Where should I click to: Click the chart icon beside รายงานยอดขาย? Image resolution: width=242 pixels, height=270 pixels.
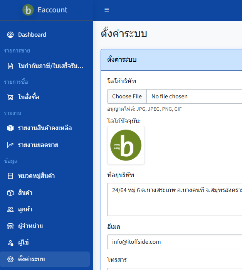coord(10,145)
